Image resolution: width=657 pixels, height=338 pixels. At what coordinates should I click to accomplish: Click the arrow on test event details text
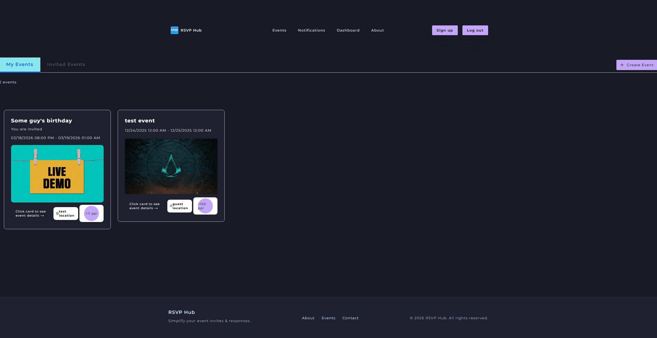tap(156, 208)
